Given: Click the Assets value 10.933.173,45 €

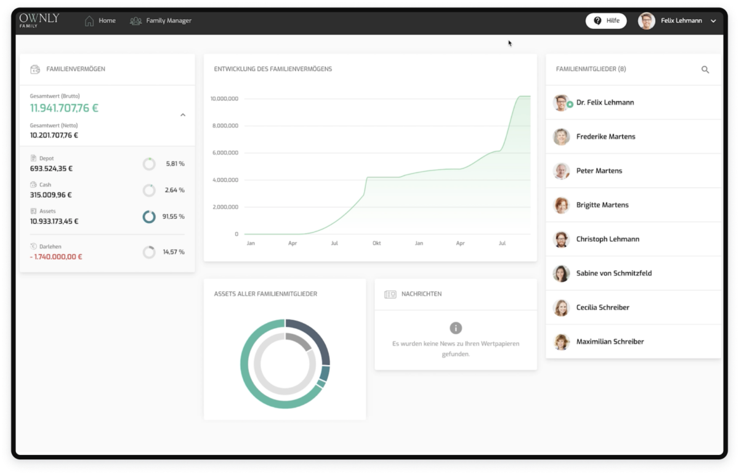Looking at the screenshot, I should 54,221.
